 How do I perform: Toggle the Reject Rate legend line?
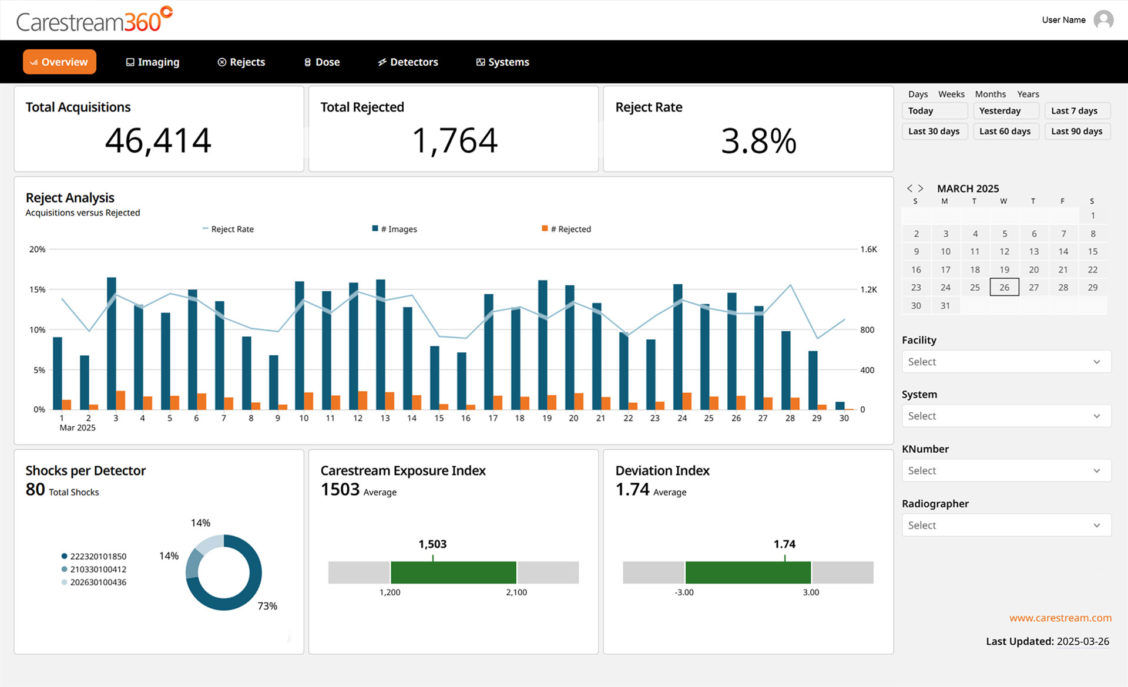click(205, 229)
